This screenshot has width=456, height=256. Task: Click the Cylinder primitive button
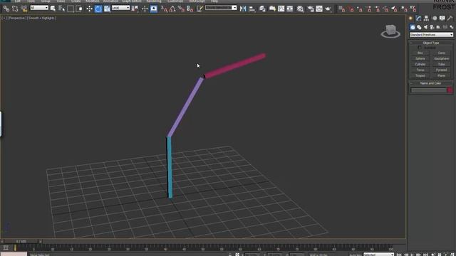[420, 64]
